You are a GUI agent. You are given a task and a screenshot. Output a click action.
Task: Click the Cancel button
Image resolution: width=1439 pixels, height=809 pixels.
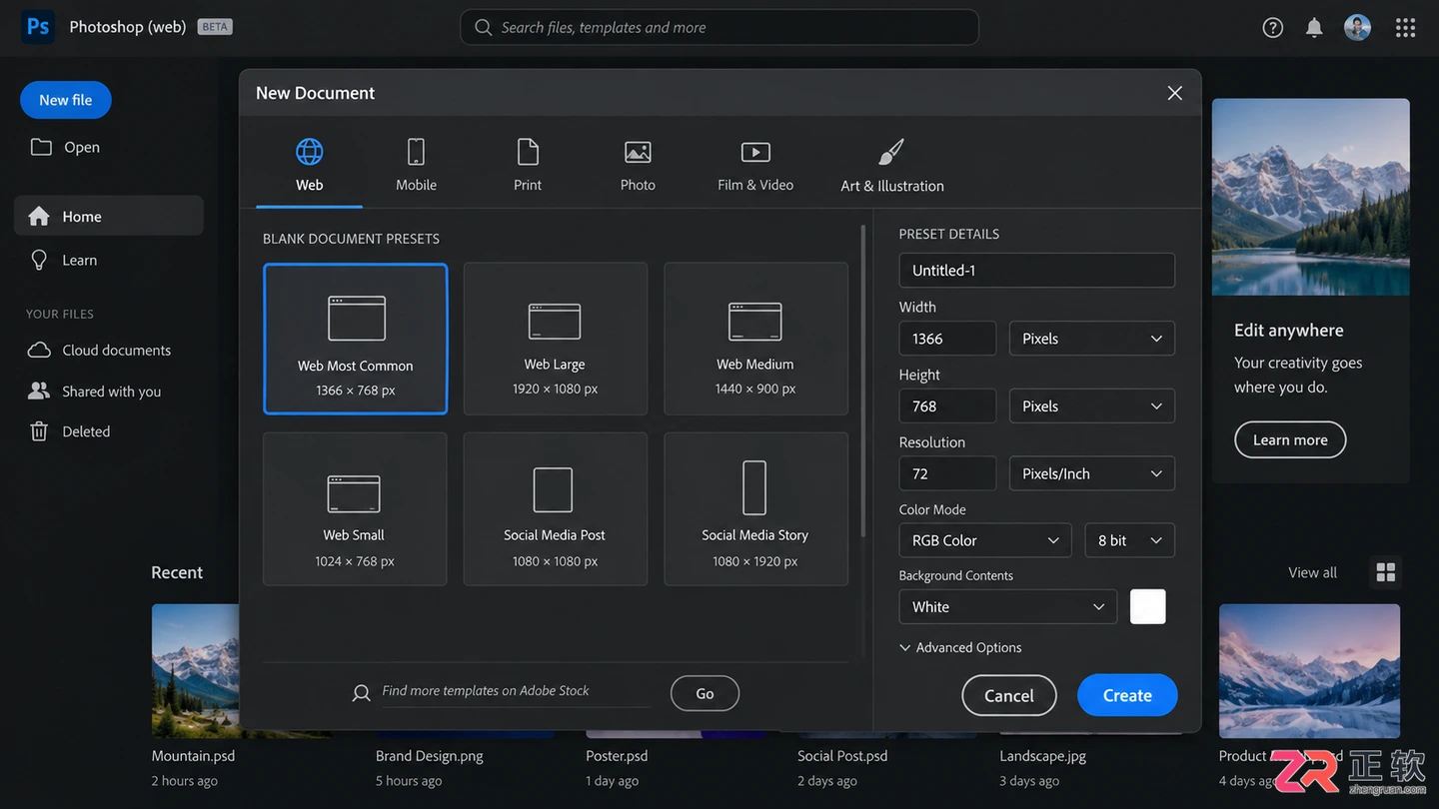1009,695
